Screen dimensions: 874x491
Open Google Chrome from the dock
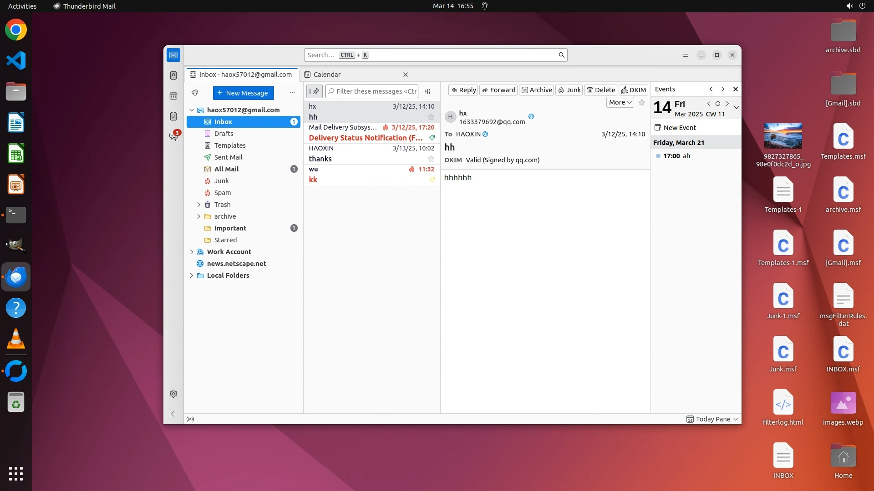(x=16, y=30)
